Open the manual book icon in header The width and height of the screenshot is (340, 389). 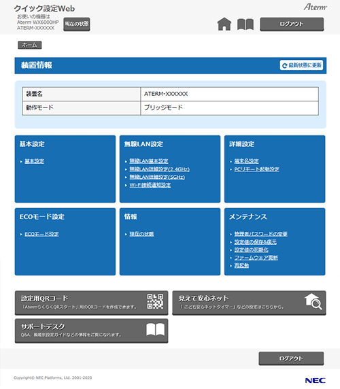245,24
